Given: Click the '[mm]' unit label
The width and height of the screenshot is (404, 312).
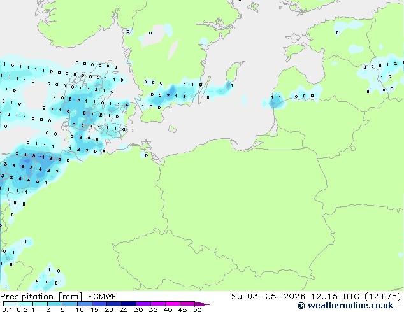Looking at the screenshot, I should [71, 297].
